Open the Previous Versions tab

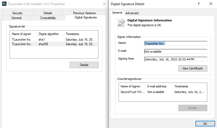point(84,13)
